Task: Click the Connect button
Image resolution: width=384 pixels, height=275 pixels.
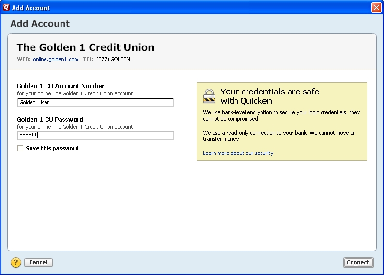Action: tap(358, 262)
